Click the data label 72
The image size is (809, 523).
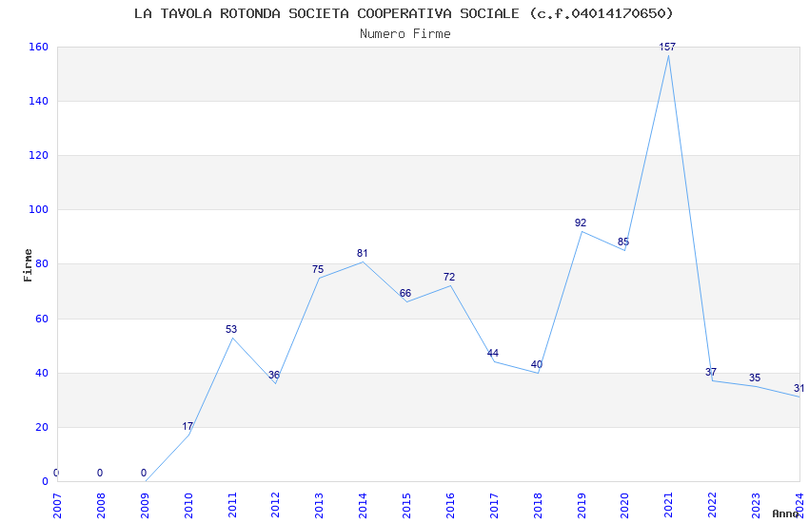pyautogui.click(x=449, y=278)
